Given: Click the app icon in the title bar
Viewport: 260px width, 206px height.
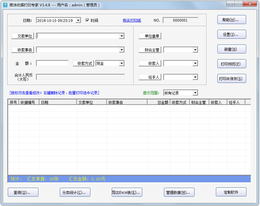Looking at the screenshot, I should (x=5, y=5).
